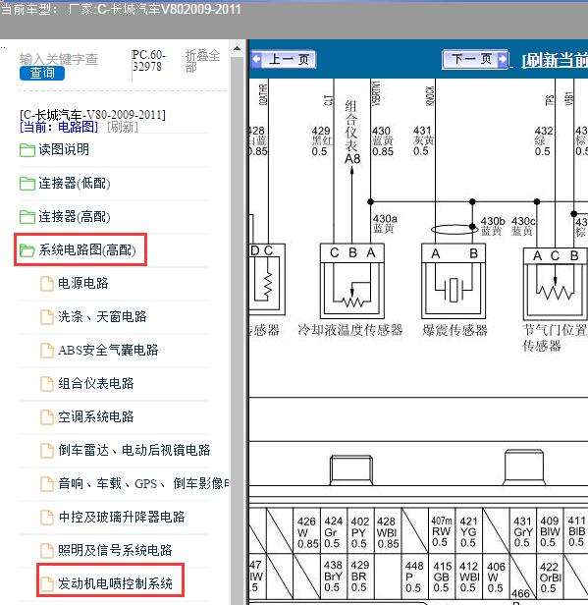588x605 pixels.
Task: Click the document icon beside 音响、车载、GPS
Action: click(47, 484)
